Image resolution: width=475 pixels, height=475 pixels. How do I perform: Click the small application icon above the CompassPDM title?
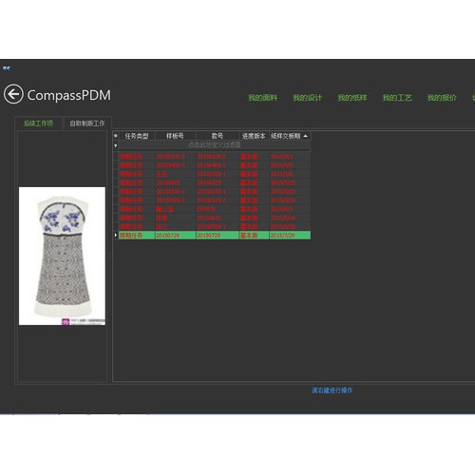click(x=7, y=68)
